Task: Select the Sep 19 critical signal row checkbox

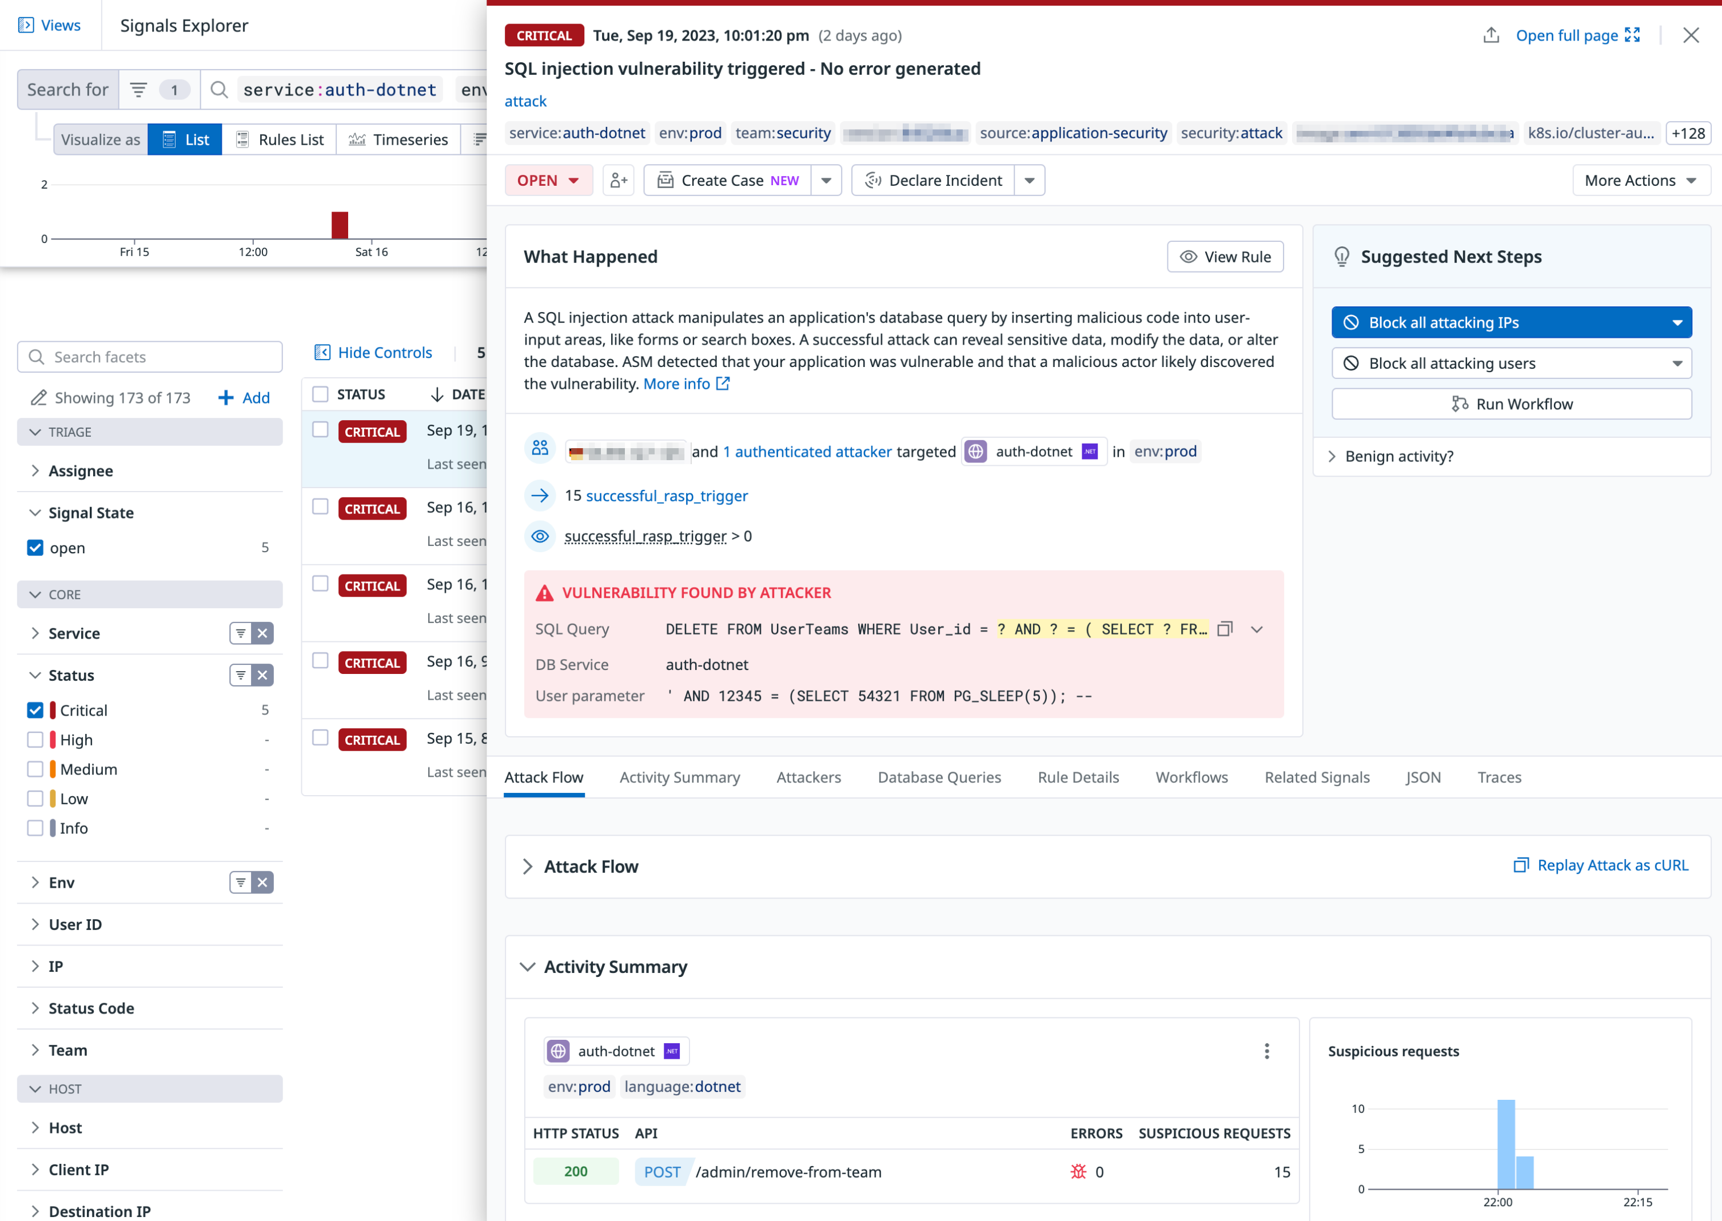Action: pyautogui.click(x=320, y=429)
